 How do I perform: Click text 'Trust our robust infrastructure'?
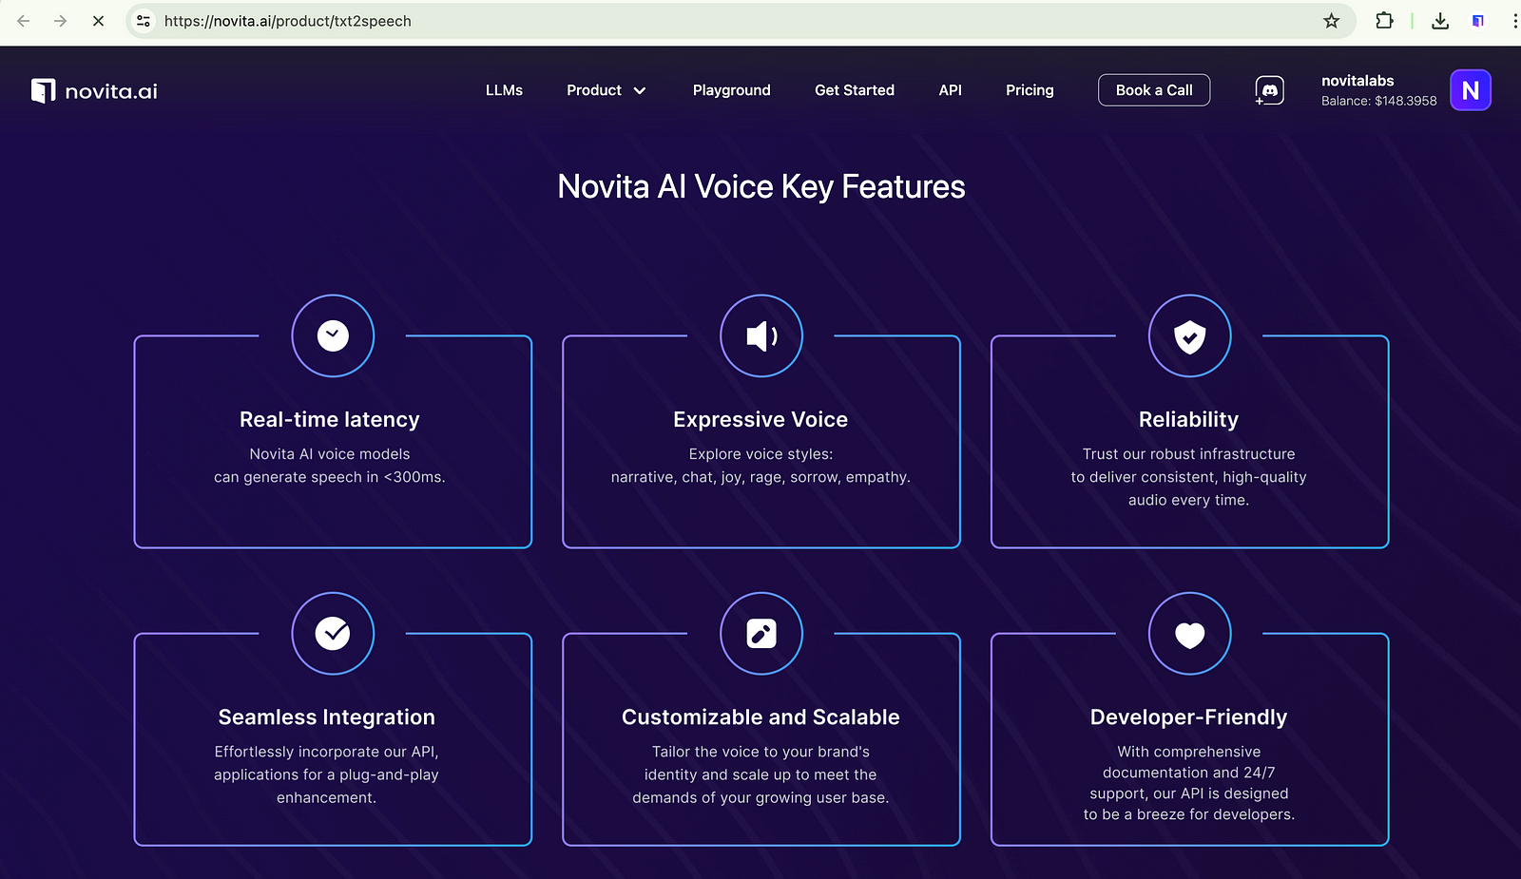point(1189,454)
